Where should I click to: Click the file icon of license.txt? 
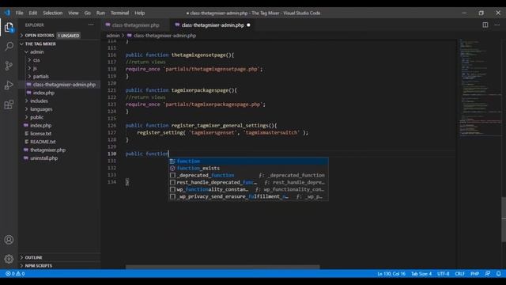26,134
